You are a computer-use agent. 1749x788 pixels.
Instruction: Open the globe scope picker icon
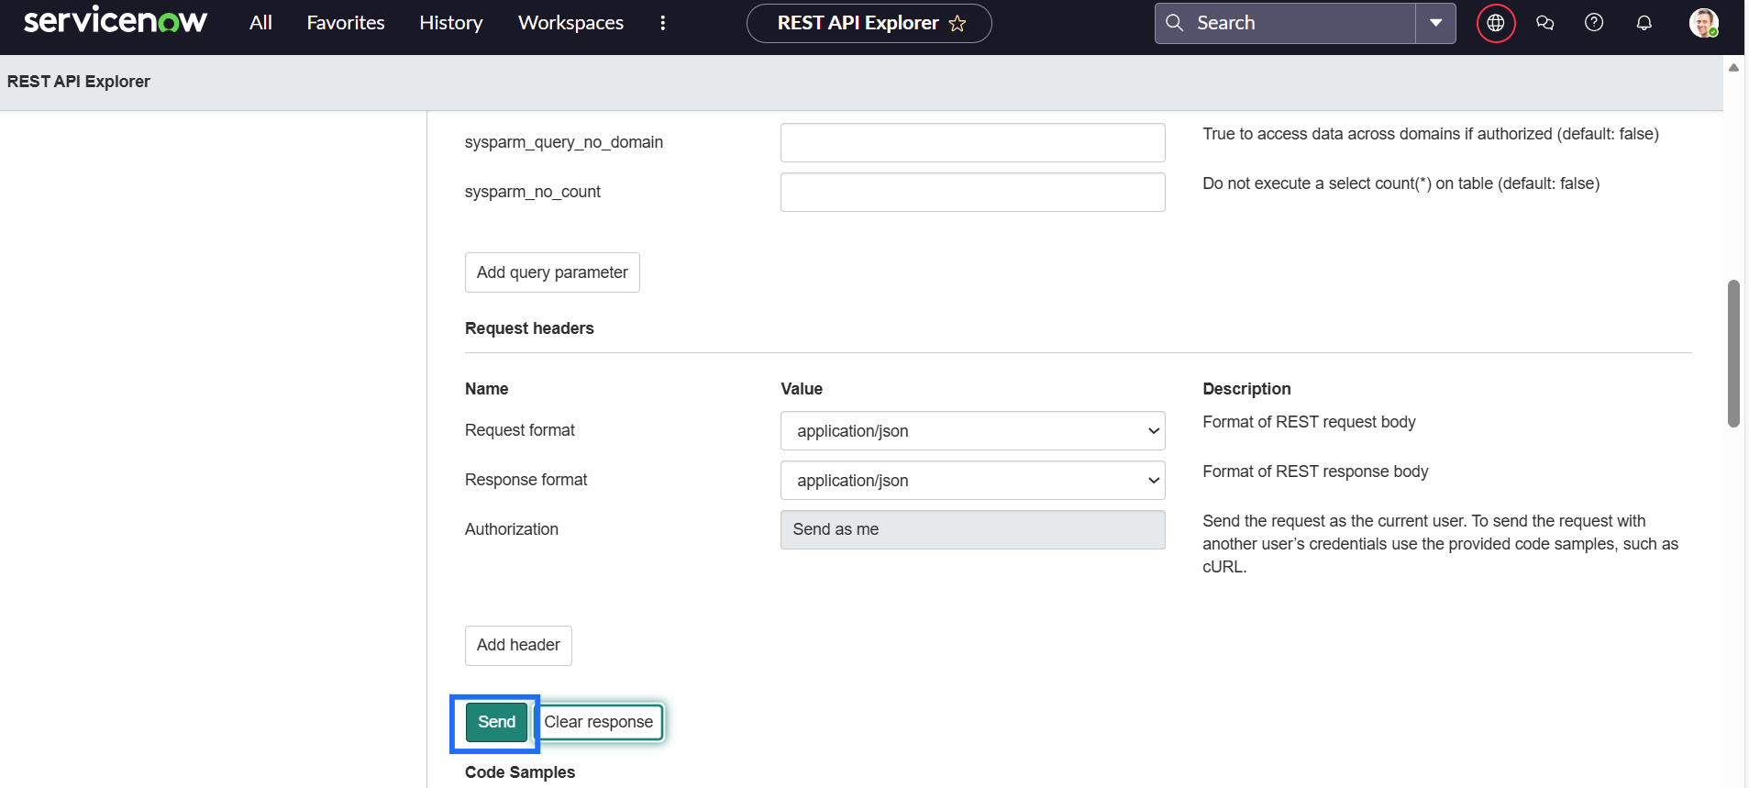1496,23
